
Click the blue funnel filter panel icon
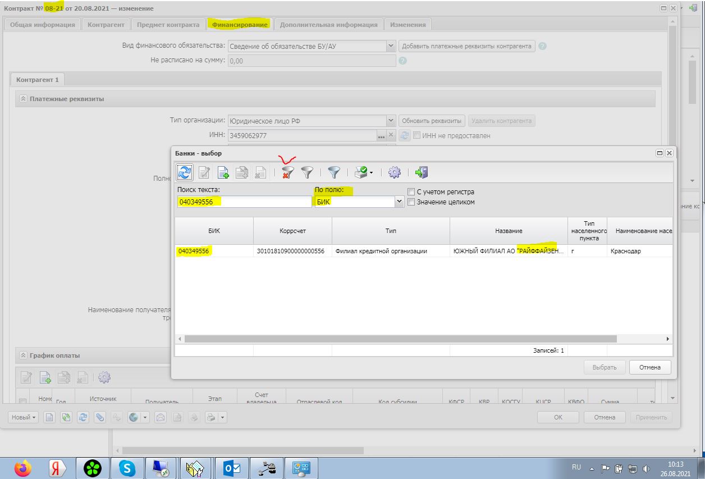(x=334, y=172)
